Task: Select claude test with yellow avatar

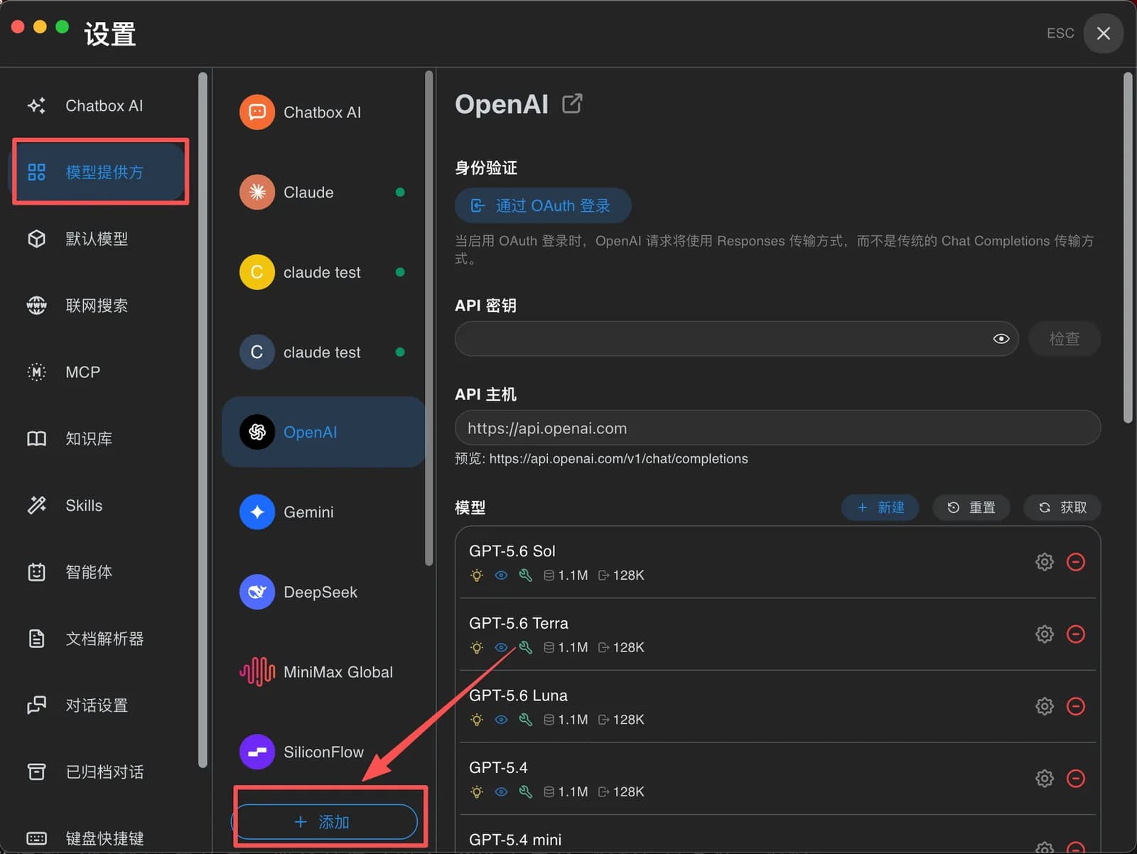Action: [323, 272]
